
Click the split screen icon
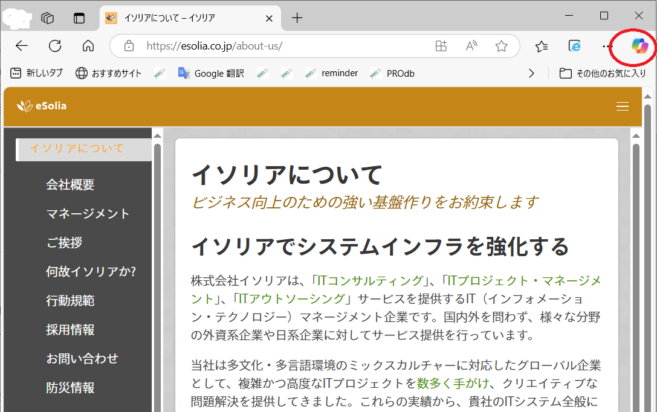click(x=441, y=45)
